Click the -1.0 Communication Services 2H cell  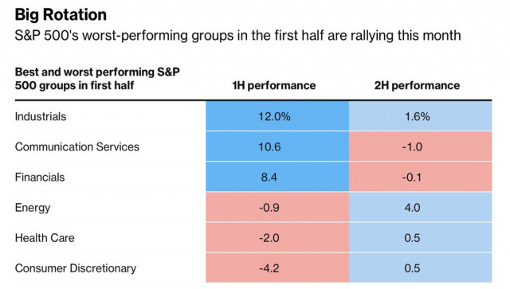pos(420,146)
